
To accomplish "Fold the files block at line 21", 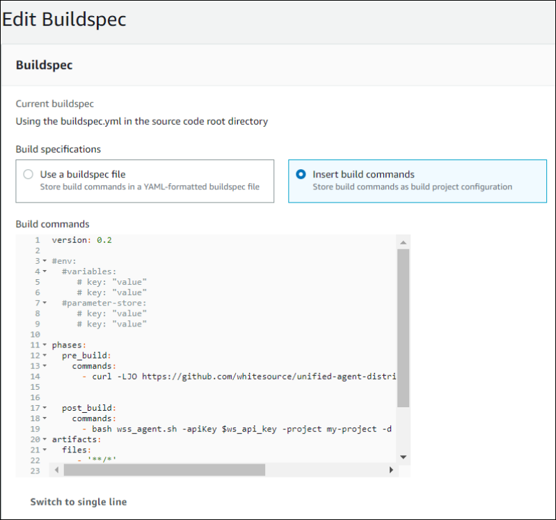I will pyautogui.click(x=45, y=450).
